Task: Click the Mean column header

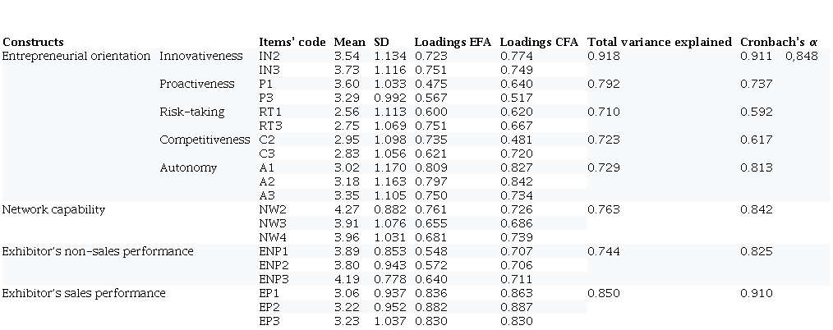Action: tap(350, 42)
